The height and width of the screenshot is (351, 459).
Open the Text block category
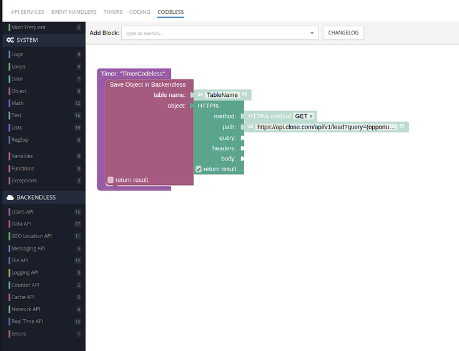pyautogui.click(x=44, y=116)
